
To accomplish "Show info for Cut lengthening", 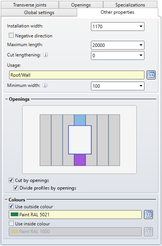I will [45, 55].
